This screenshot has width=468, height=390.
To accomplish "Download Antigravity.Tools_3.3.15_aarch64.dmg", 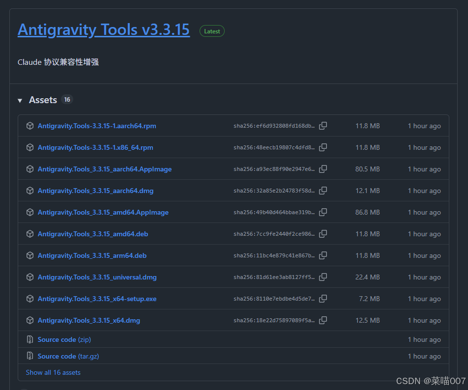I will click(95, 191).
